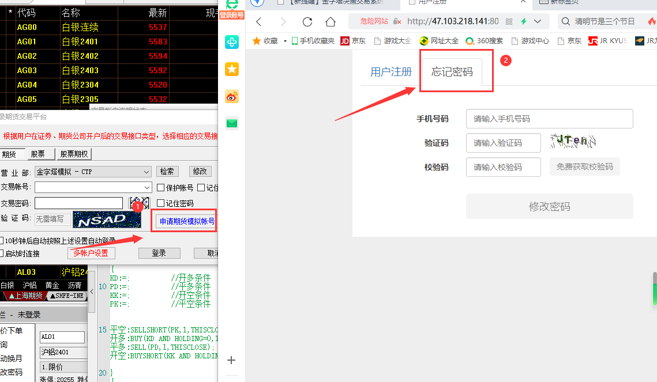Open the JR KYUS bookmark

[x=607, y=40]
